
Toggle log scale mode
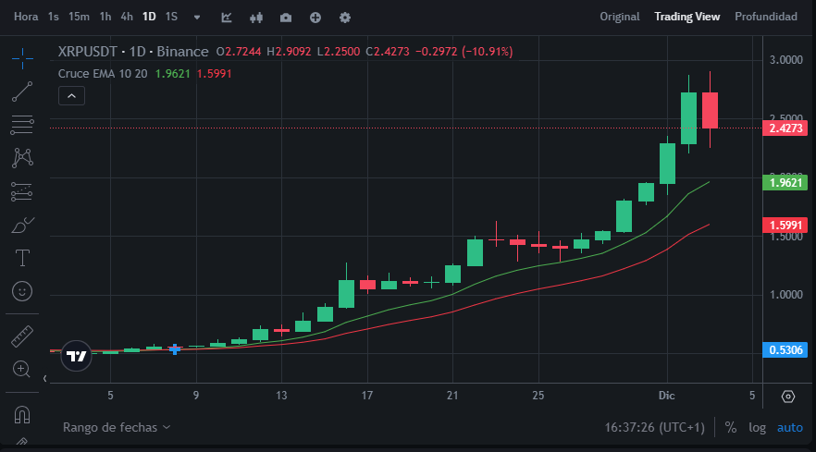coord(757,428)
